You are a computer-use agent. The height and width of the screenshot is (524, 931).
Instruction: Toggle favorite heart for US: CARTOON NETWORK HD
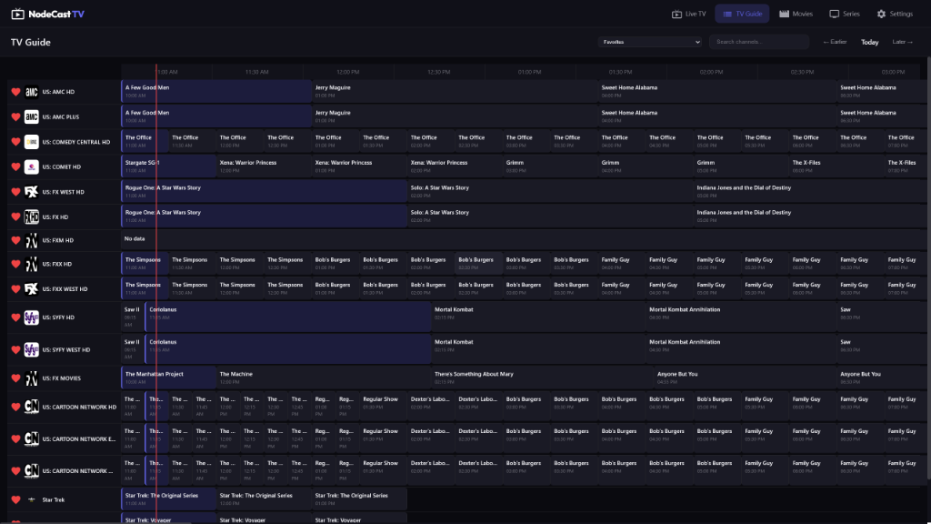point(16,407)
